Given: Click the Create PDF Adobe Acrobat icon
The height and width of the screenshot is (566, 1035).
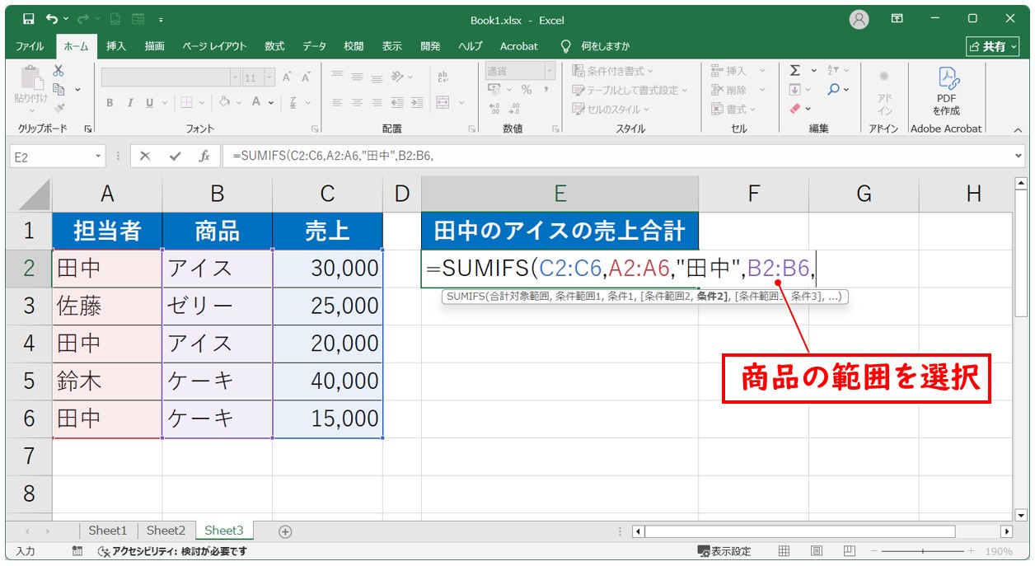Looking at the screenshot, I should (946, 91).
